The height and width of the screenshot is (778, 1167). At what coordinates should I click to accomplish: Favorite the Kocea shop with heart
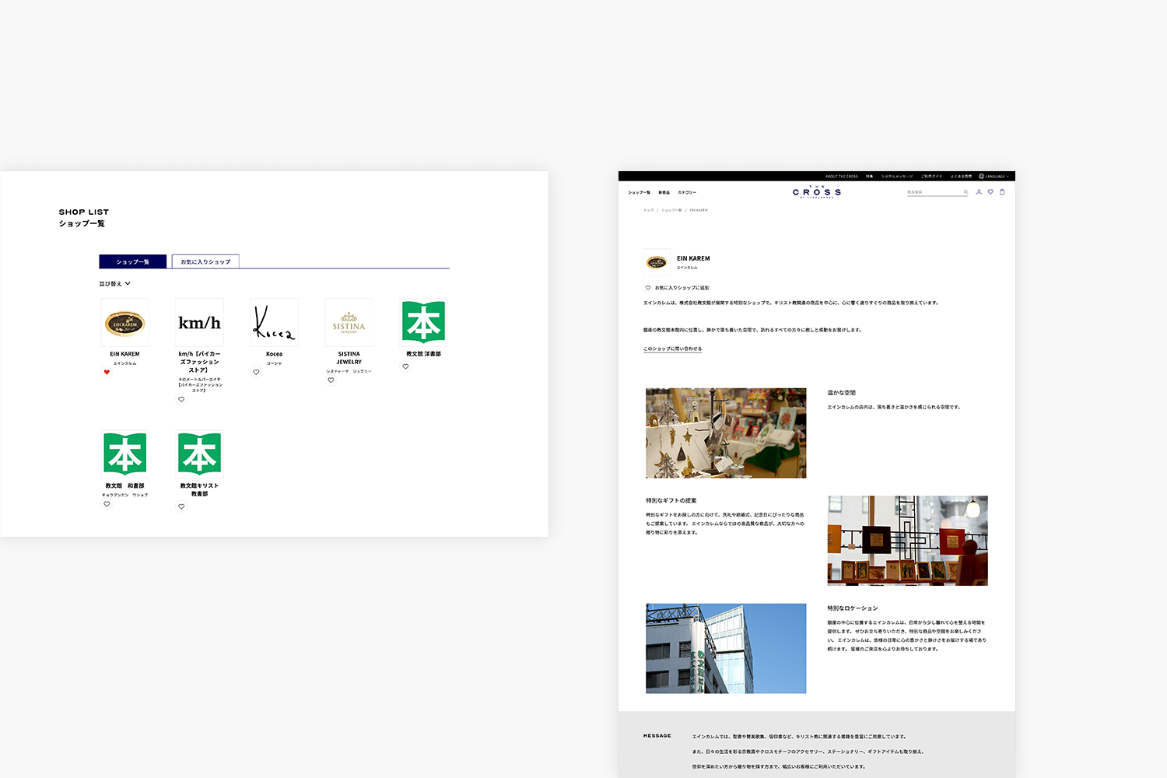point(256,372)
